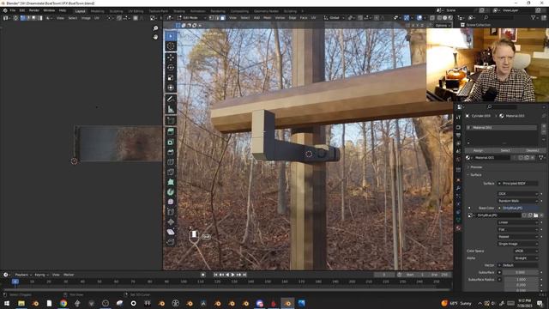Click the UV editor zoom magnifier icon
The width and height of the screenshot is (549, 309).
coord(155,28)
